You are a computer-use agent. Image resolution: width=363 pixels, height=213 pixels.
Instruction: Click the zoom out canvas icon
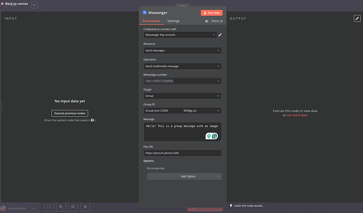coord(73,207)
